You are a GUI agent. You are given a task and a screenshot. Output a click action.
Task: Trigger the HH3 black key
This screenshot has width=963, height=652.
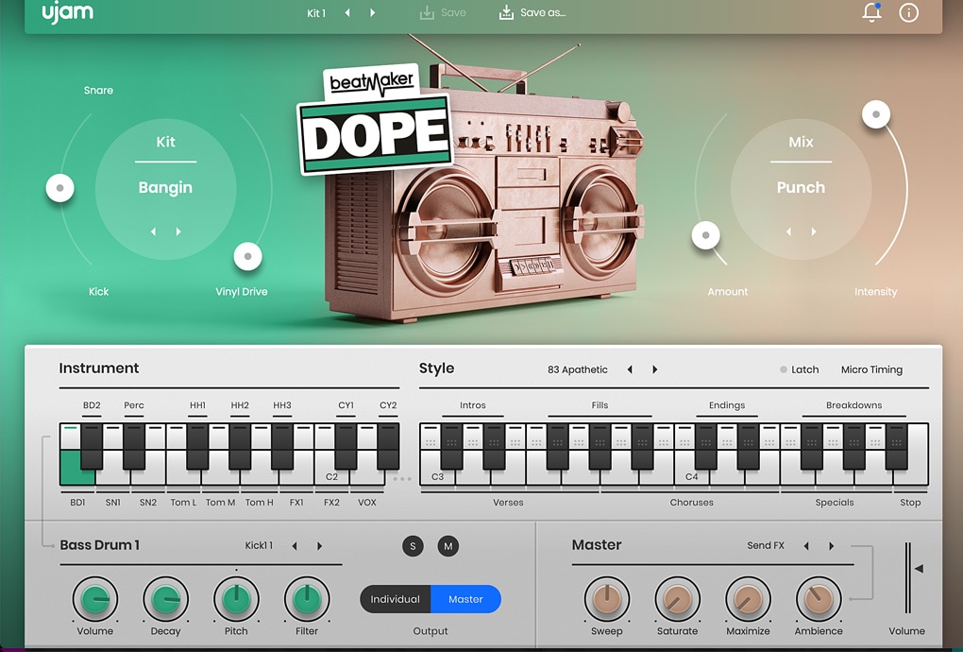[282, 446]
